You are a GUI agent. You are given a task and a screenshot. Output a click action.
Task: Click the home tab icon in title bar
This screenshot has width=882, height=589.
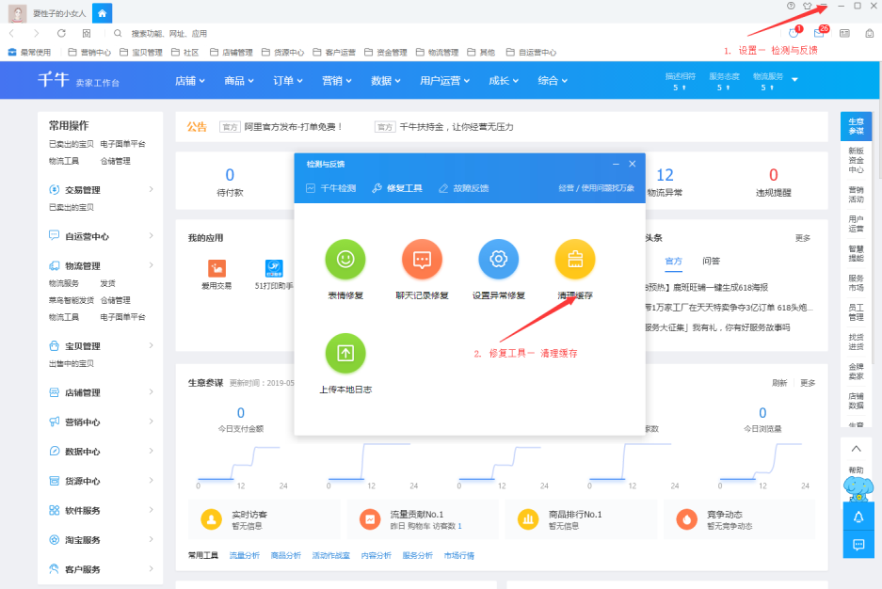coord(103,13)
